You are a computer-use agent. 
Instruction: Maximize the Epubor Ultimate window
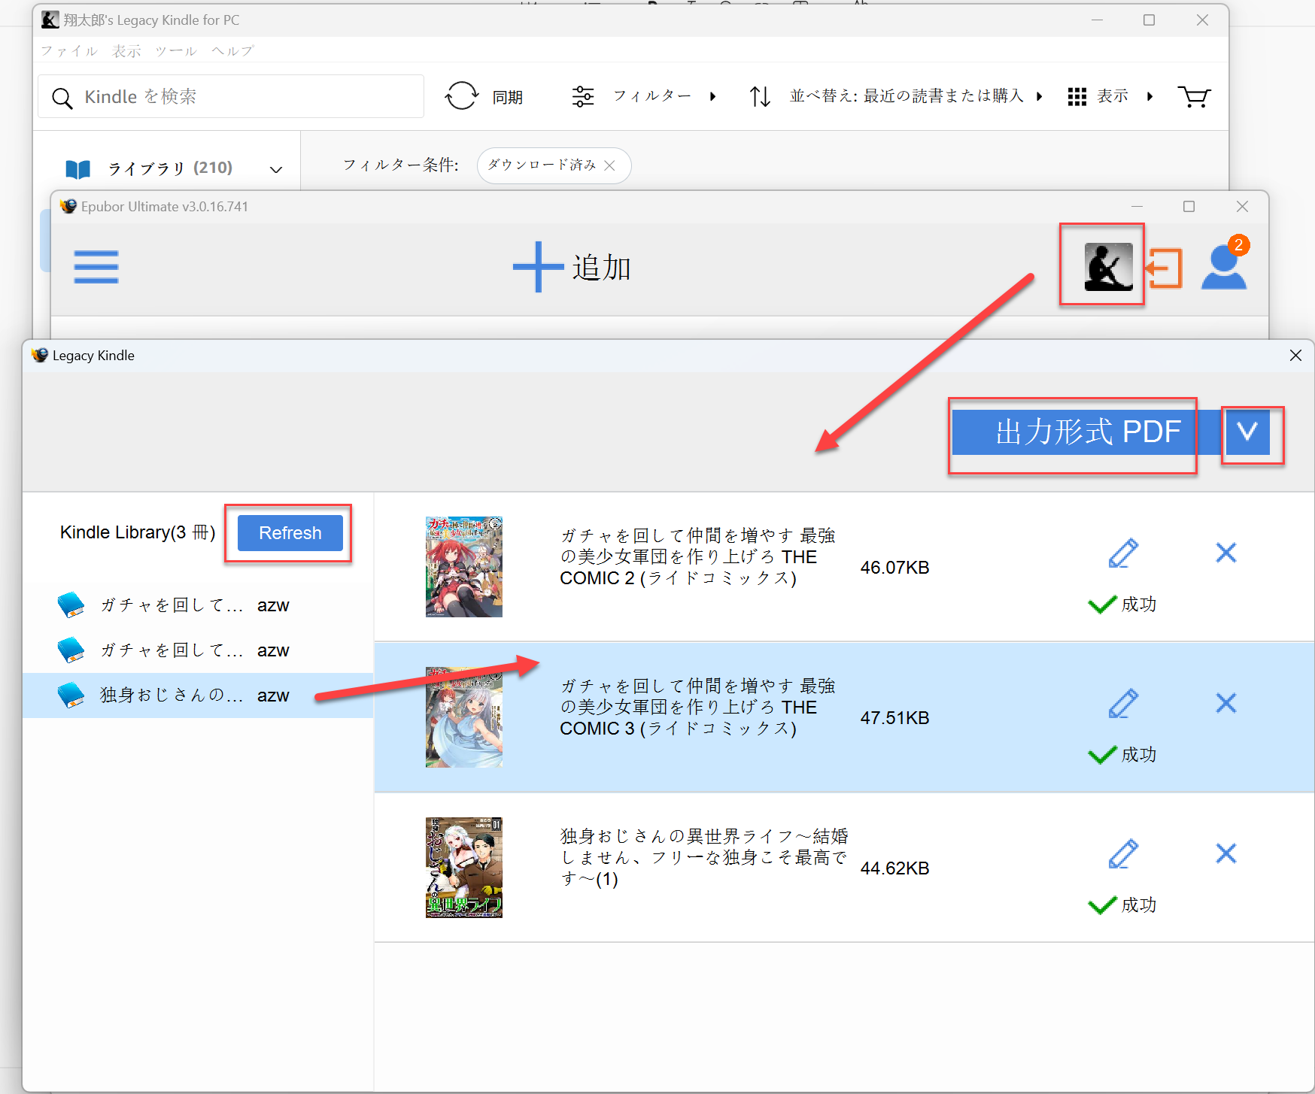click(x=1189, y=206)
